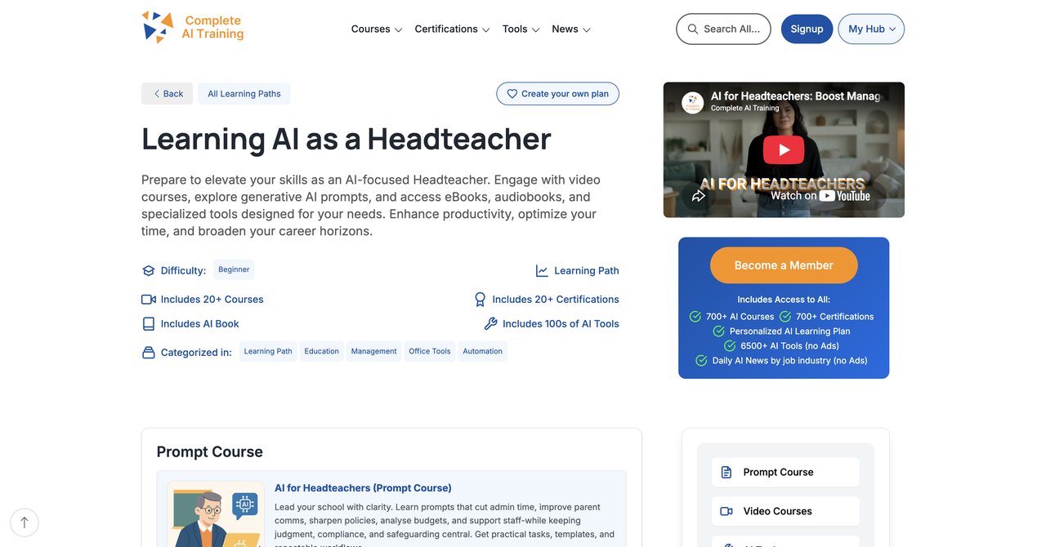
Task: Select the Office Tools category tag
Action: point(430,352)
